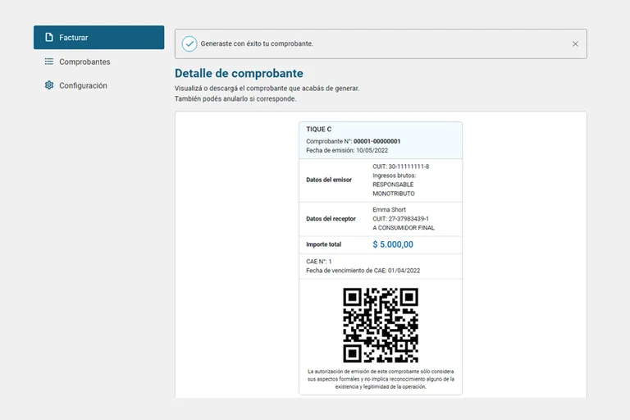Click 'También podés anularlo si corresponde.' text
This screenshot has width=630, height=420.
point(235,99)
